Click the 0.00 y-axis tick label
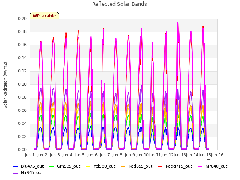This screenshot has width=240, height=180. click(22, 150)
